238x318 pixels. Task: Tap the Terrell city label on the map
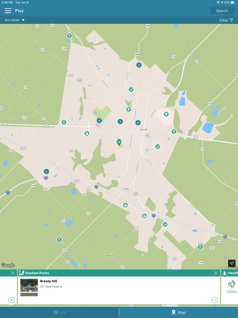click(144, 130)
